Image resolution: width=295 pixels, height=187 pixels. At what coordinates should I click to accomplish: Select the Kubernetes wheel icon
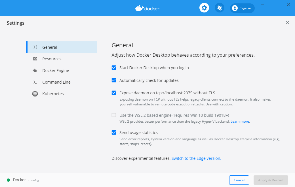[35, 93]
